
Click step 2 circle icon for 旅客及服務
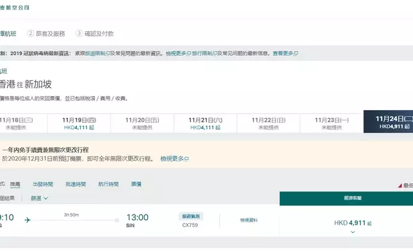[x=31, y=33]
